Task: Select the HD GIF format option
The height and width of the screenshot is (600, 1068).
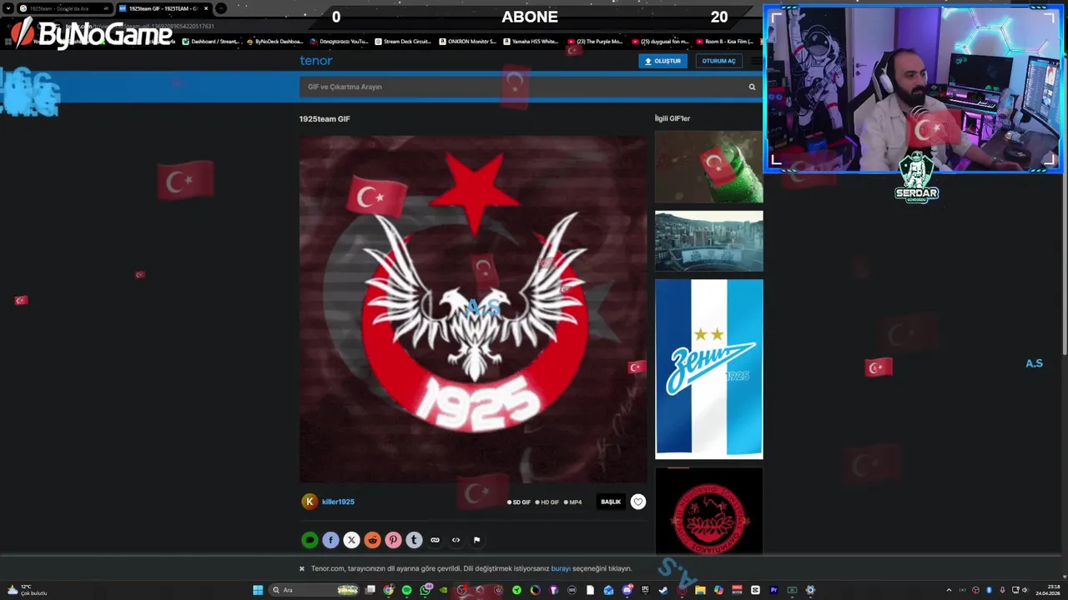Action: coord(547,502)
